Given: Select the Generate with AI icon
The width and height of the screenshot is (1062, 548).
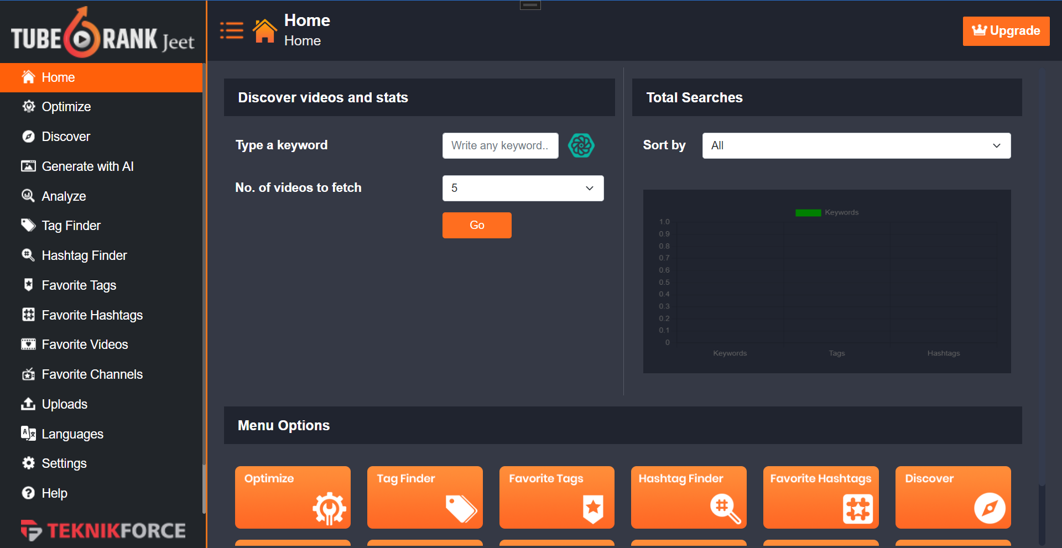Looking at the screenshot, I should click(x=28, y=166).
